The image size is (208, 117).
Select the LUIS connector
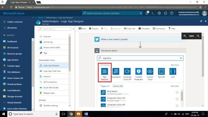coord(173,73)
